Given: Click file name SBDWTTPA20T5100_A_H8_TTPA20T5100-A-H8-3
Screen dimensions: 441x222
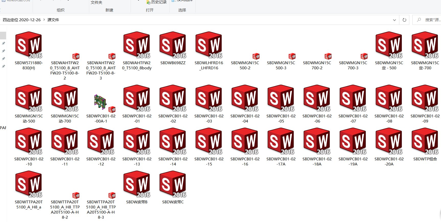Looking at the screenshot, I should 101,209.
